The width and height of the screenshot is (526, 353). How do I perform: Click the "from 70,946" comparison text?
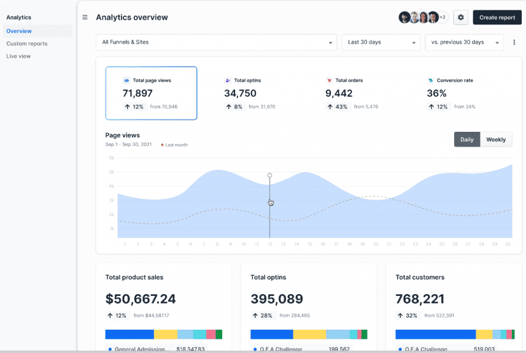tap(164, 107)
